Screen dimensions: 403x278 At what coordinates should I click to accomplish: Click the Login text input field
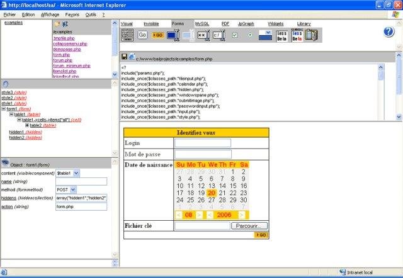[x=203, y=143]
